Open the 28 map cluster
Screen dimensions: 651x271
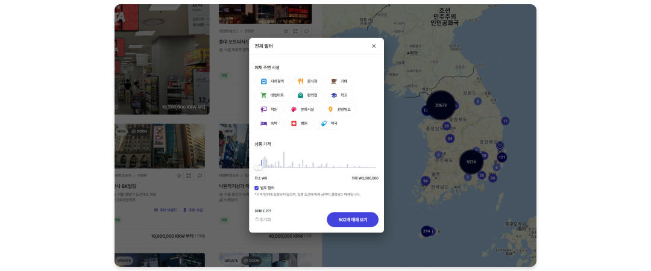[x=446, y=126]
